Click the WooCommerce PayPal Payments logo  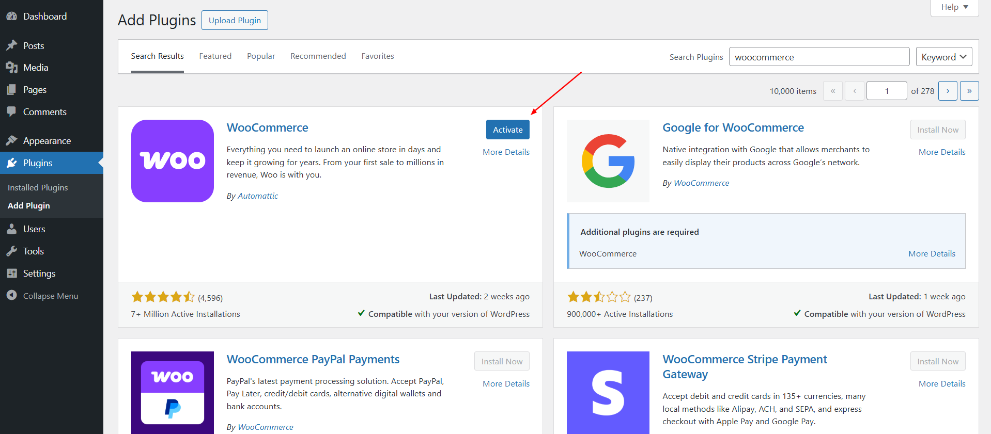pos(173,393)
